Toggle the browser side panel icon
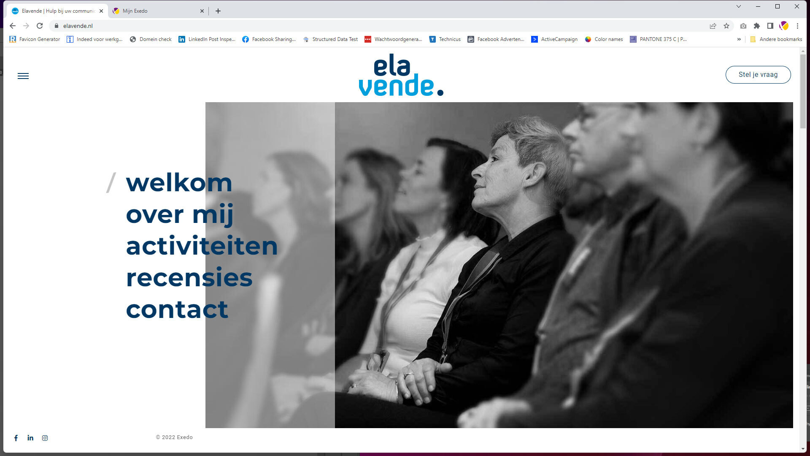 (770, 26)
